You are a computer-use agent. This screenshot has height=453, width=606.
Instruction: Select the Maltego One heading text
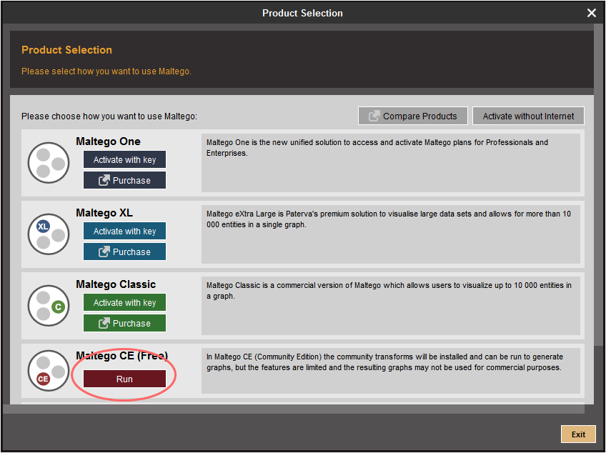point(108,141)
